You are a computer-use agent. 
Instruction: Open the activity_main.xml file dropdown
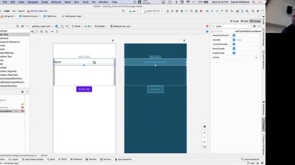click(42, 27)
